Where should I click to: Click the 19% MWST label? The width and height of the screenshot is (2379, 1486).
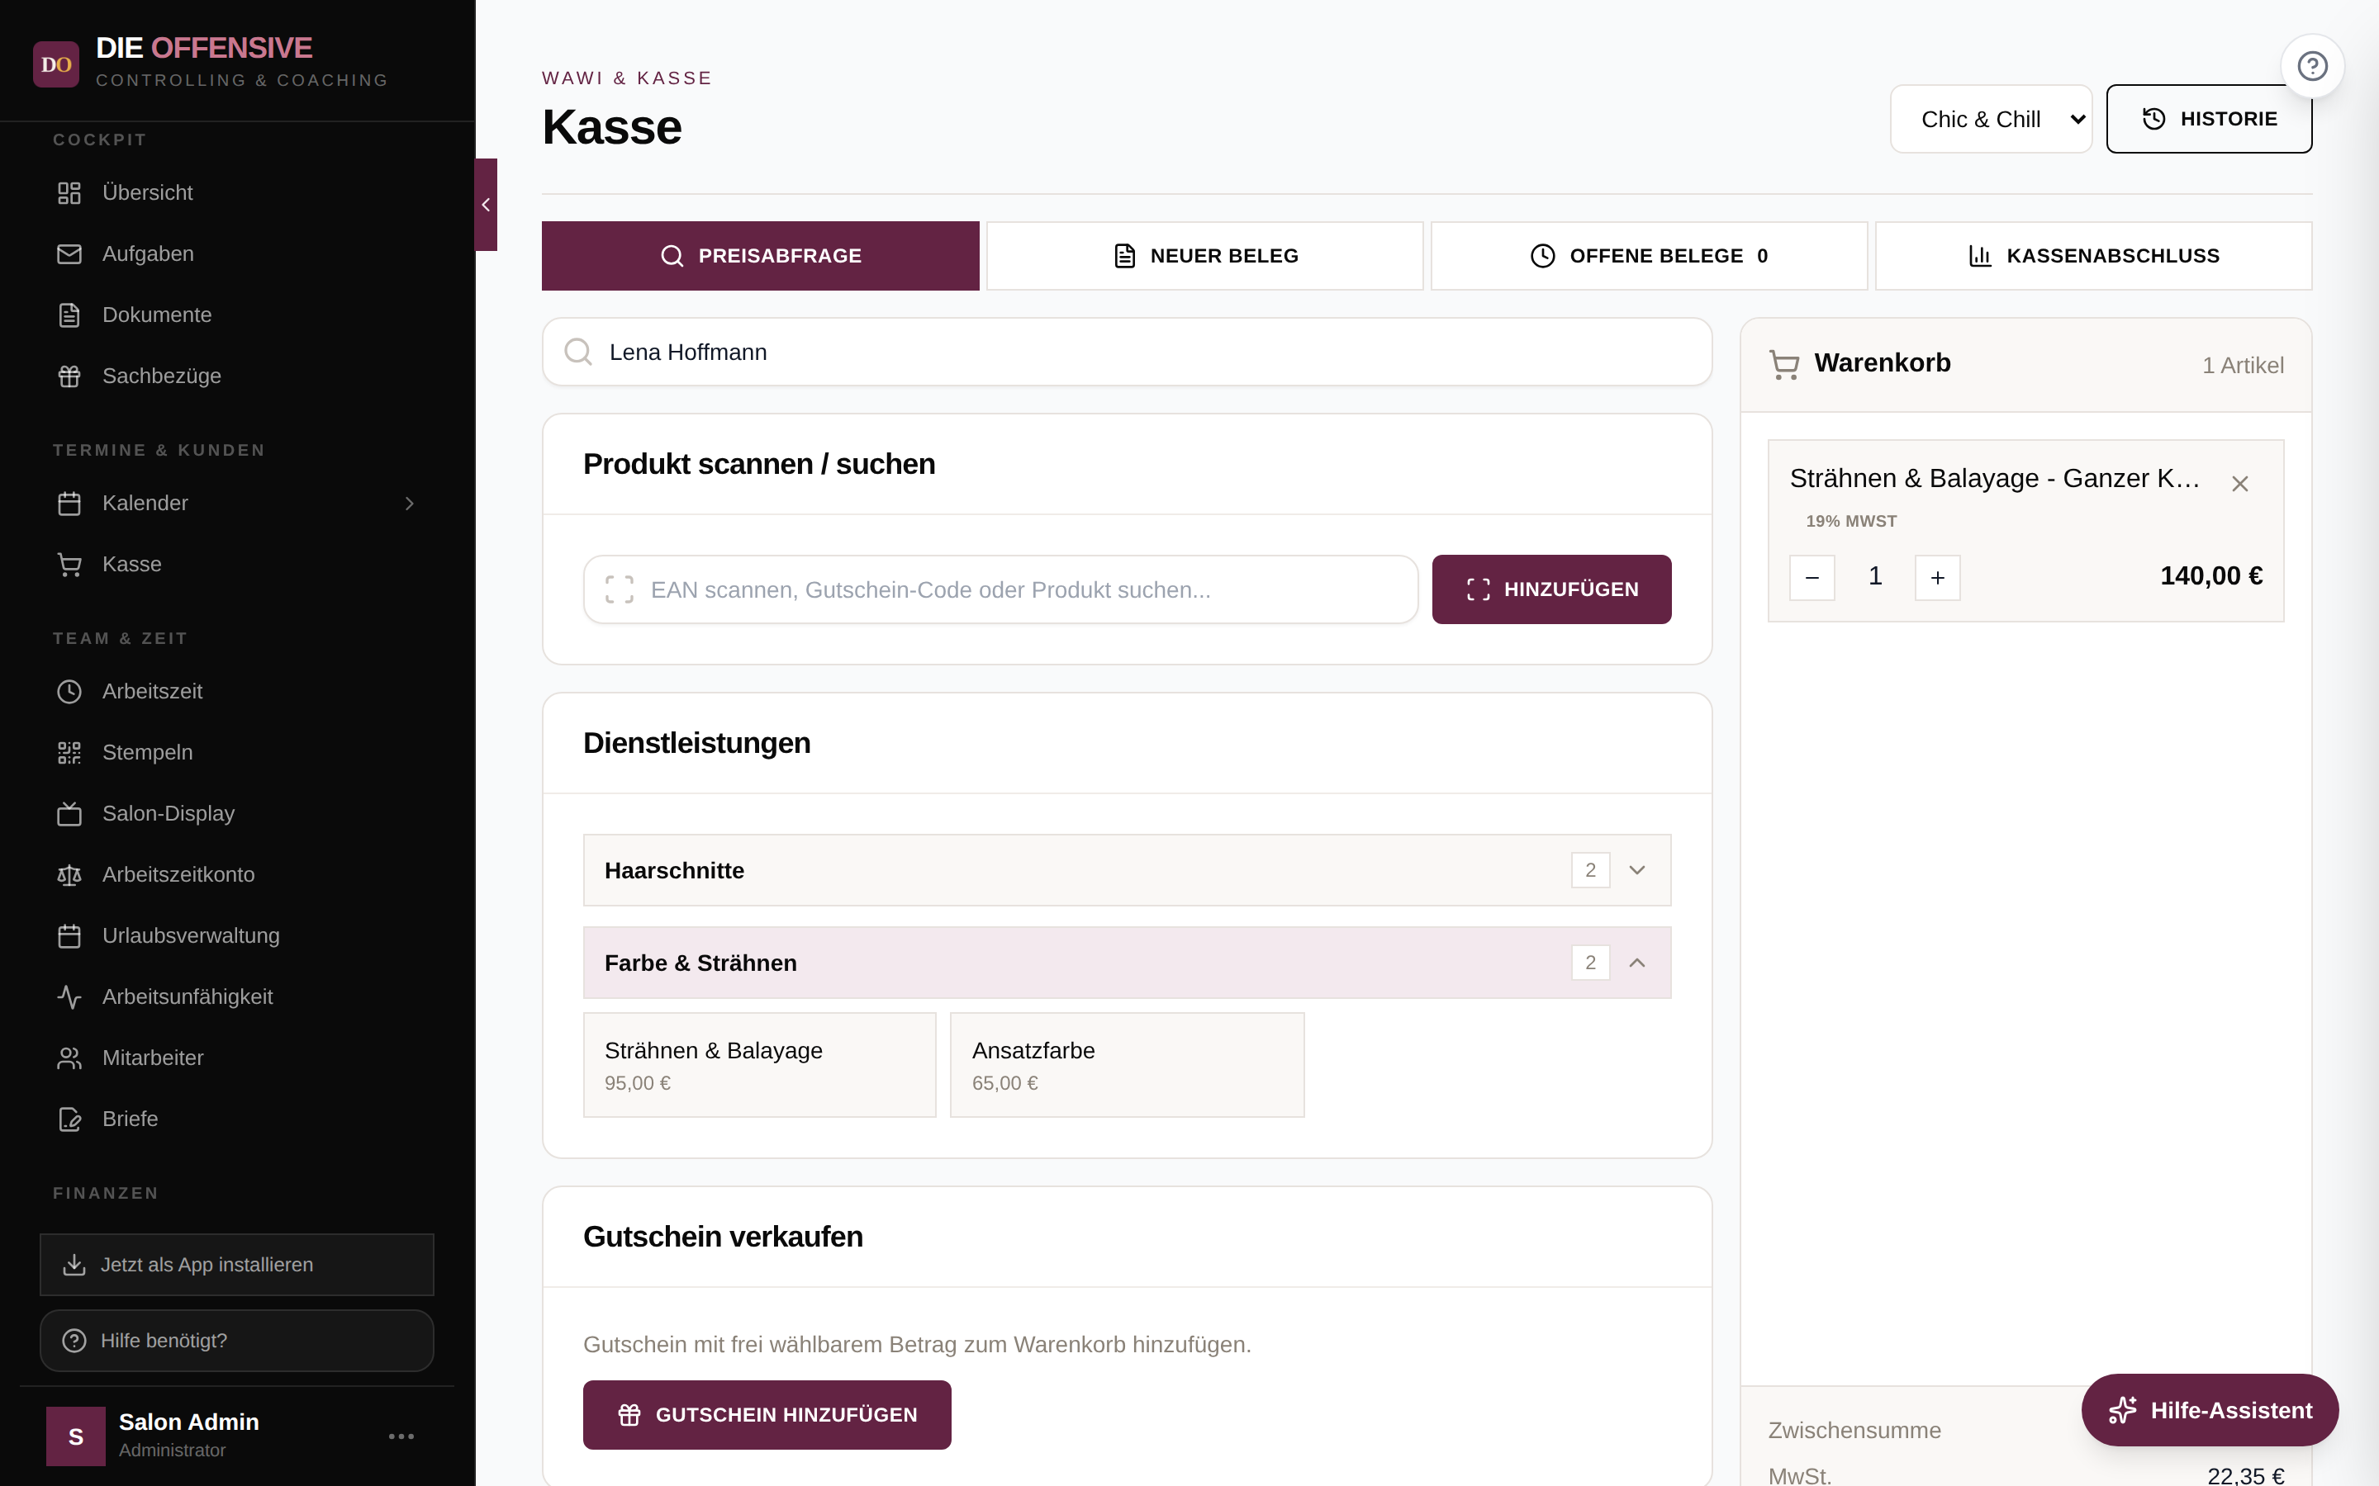point(1851,521)
